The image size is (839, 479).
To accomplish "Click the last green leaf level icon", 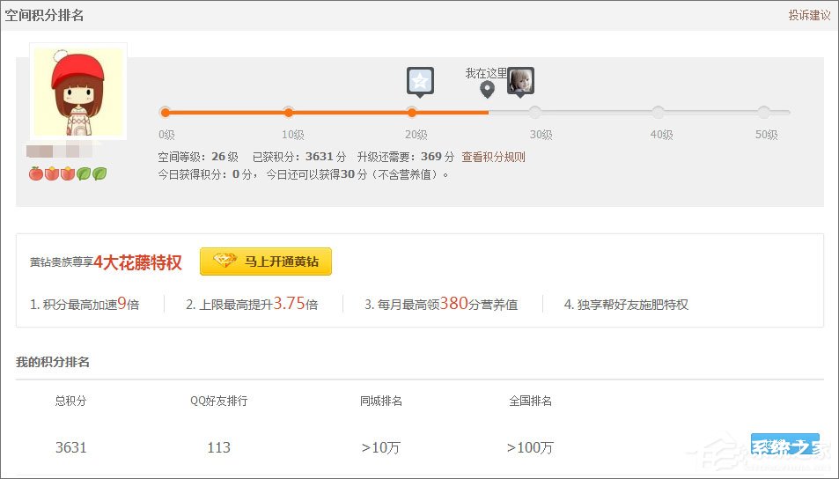I will click(99, 173).
